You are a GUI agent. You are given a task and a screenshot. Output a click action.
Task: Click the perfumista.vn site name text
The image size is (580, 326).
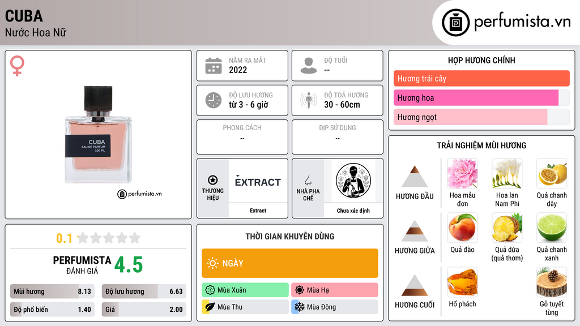(x=522, y=22)
